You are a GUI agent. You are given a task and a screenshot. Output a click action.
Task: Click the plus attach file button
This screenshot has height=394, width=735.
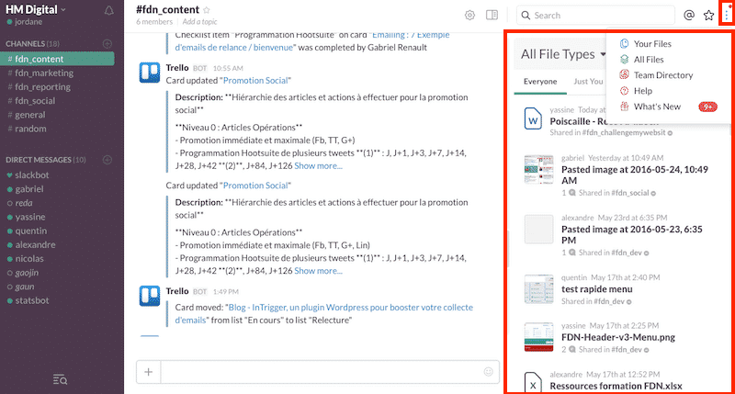[148, 372]
